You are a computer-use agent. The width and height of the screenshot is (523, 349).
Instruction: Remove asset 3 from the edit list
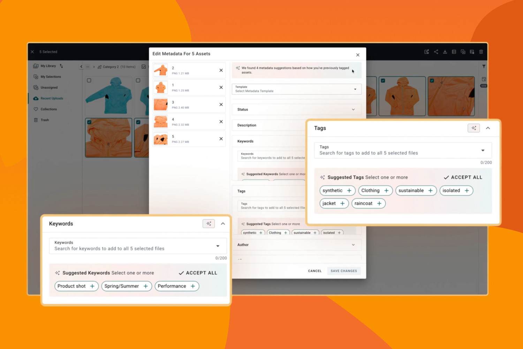221,104
